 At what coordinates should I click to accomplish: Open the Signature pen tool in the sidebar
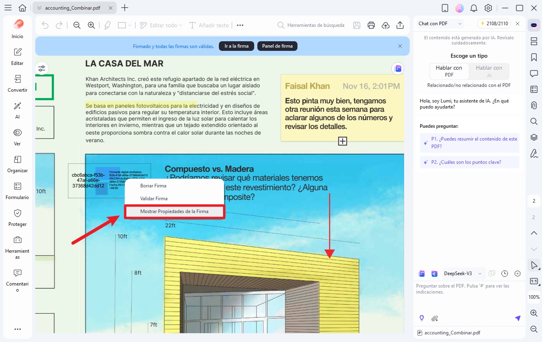click(x=534, y=153)
